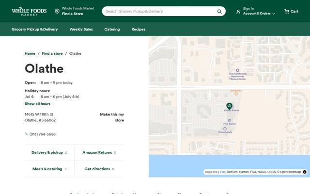Click the 8 am – 9 pm today hours
Image resolution: width=310 pixels, height=194 pixels.
click(57, 82)
